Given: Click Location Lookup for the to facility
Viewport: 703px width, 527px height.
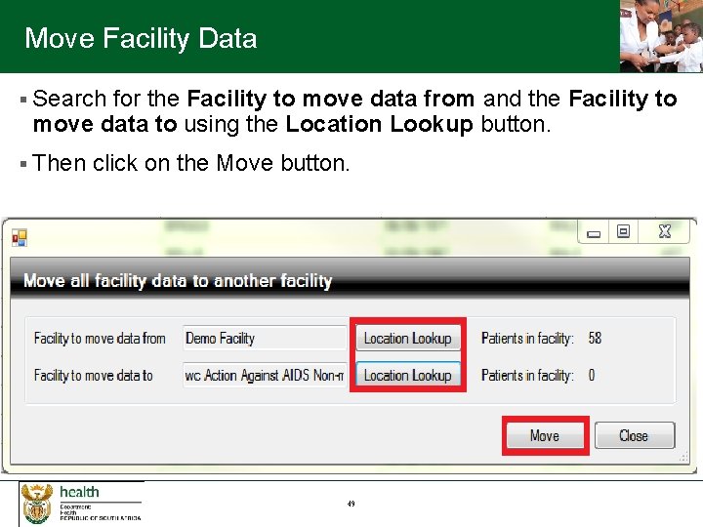Looking at the screenshot, I should [408, 375].
